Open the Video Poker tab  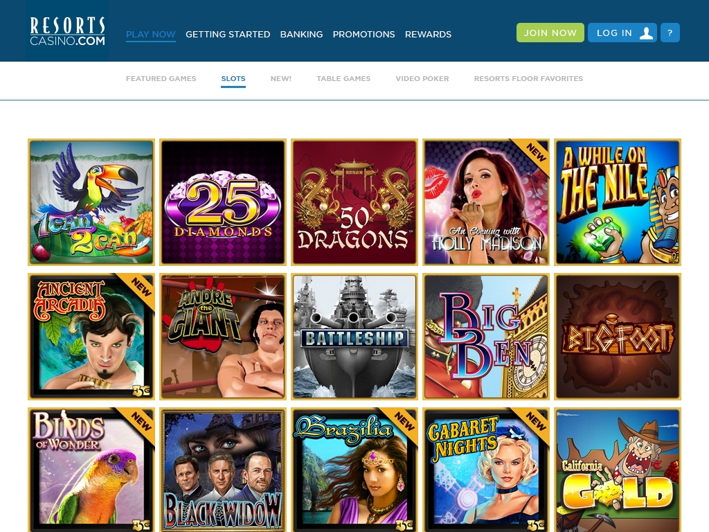(422, 79)
